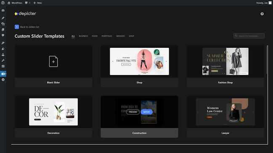This screenshot has width=273, height=153.
Task: Filter templates by BUSINESS
Action: 83,36
